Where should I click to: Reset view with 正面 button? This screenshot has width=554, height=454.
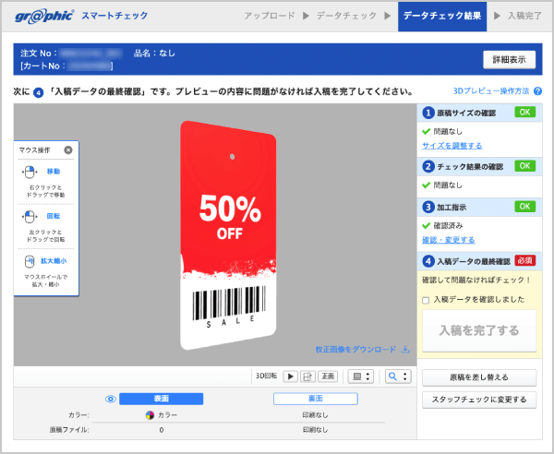pyautogui.click(x=328, y=376)
